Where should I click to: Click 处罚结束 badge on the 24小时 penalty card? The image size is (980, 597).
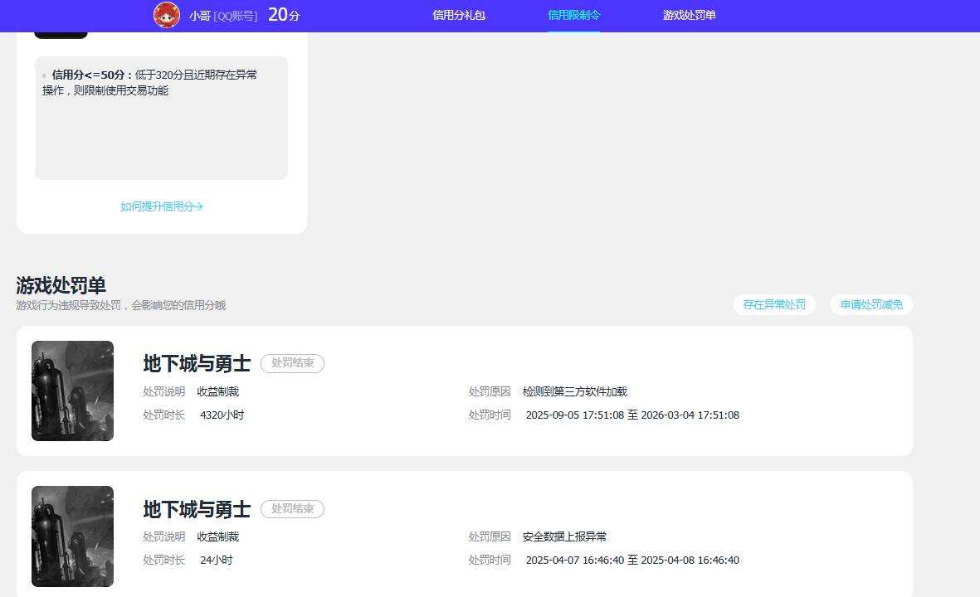coord(292,509)
